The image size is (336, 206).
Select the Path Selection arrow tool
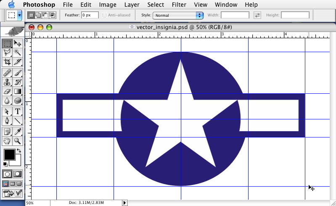pyautogui.click(x=7, y=111)
